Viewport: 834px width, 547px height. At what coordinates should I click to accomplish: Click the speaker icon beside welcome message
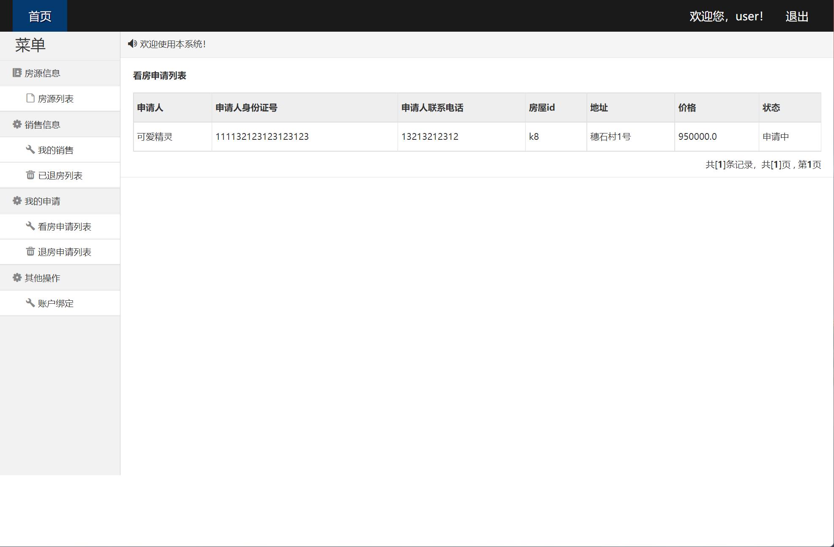(x=132, y=44)
